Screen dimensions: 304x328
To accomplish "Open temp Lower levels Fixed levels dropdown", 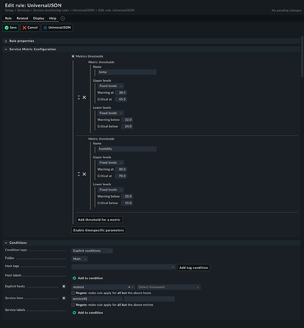I will coord(111,113).
